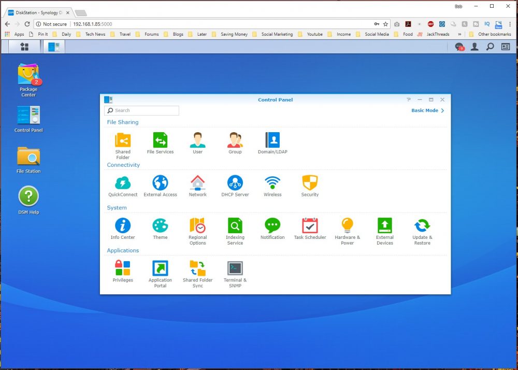Viewport: 518px width, 370px height.
Task: Open the Social Marketing bookmarks folder
Action: point(273,34)
